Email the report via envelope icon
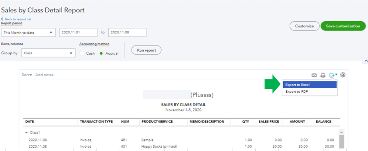368x151 pixels. 314,75
